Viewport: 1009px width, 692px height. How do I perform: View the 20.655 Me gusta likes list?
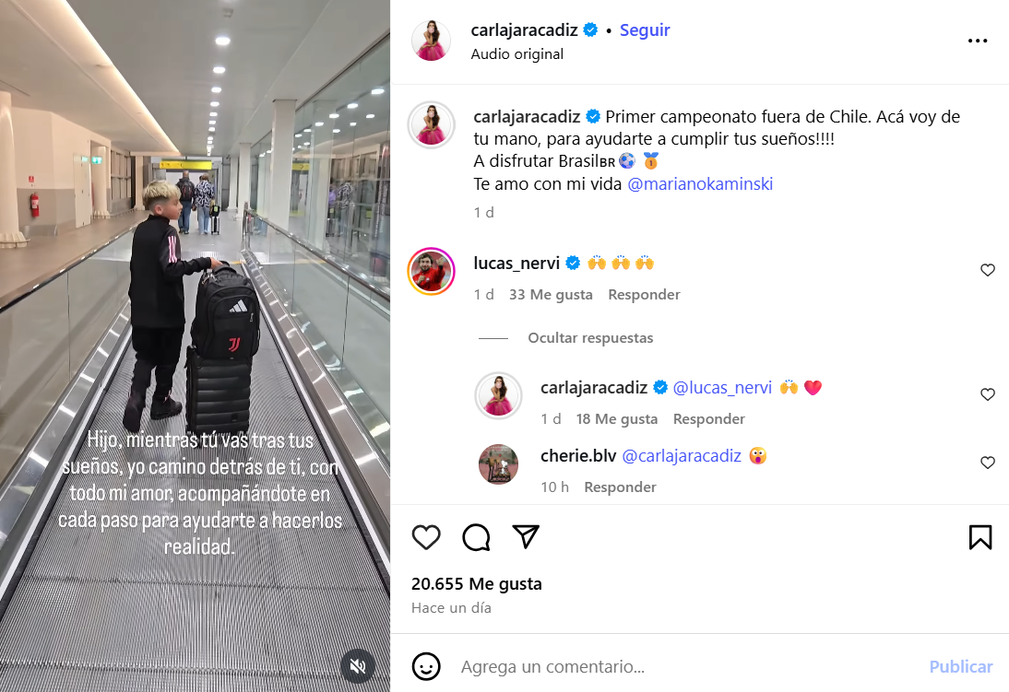coord(477,584)
